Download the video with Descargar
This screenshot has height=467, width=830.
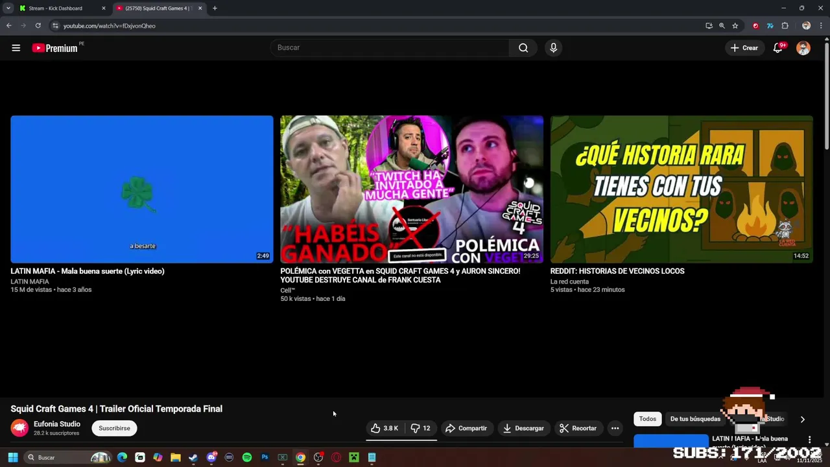tap(523, 428)
